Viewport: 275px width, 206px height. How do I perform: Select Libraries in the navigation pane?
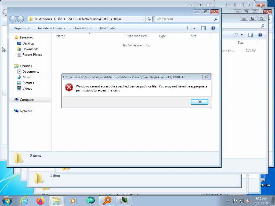tap(26, 66)
